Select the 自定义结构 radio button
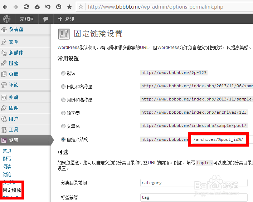The image size is (253, 202). [x=63, y=139]
